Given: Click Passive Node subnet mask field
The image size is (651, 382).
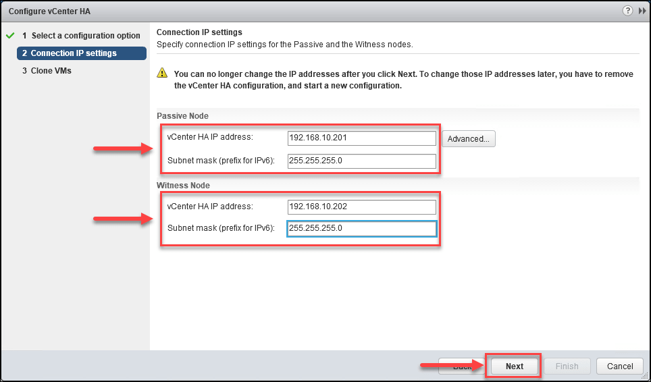Looking at the screenshot, I should 361,161.
